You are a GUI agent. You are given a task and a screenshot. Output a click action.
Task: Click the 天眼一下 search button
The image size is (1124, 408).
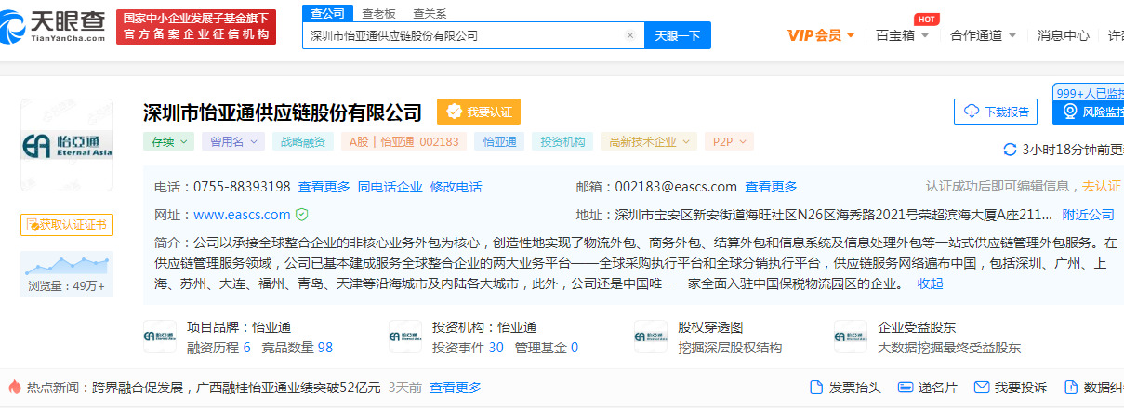pos(678,35)
